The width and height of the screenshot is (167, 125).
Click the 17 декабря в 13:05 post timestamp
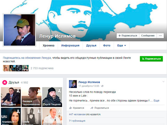89,86
